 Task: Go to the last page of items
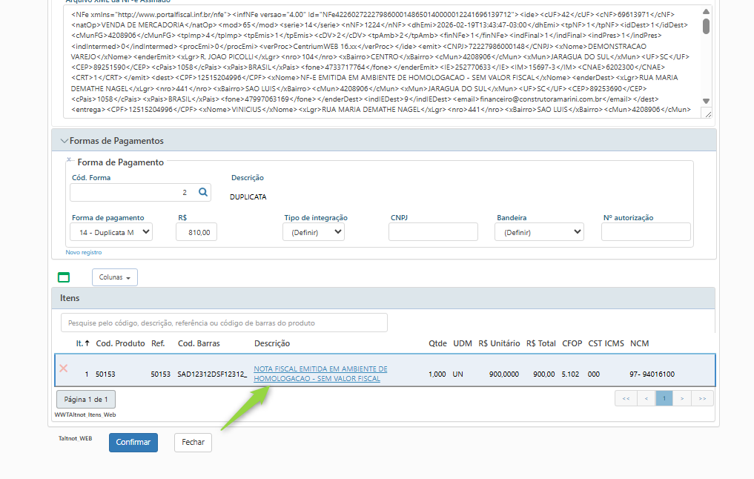click(x=701, y=398)
